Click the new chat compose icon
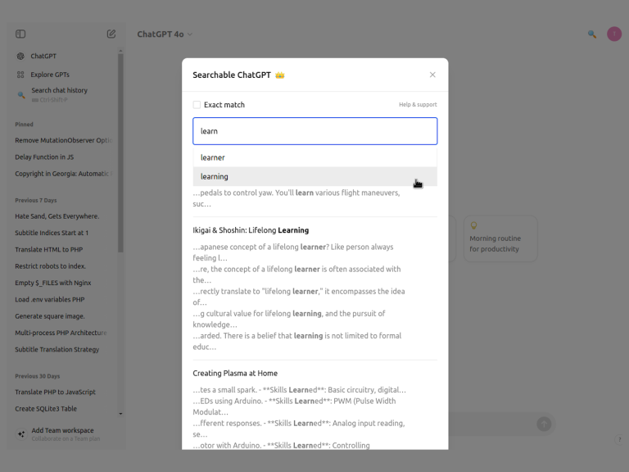 click(x=111, y=34)
